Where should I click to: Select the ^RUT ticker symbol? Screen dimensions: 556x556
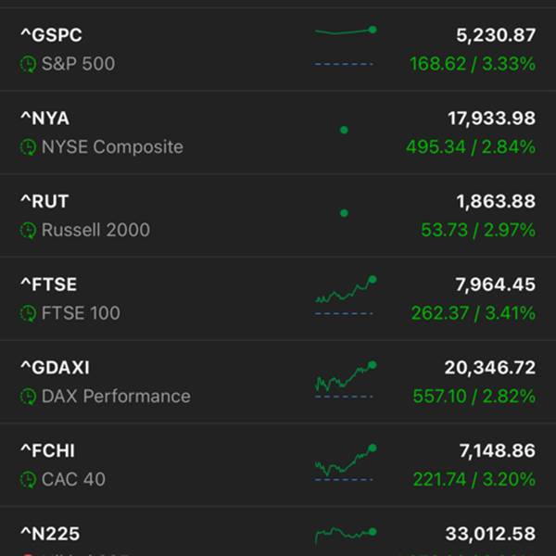click(x=44, y=201)
